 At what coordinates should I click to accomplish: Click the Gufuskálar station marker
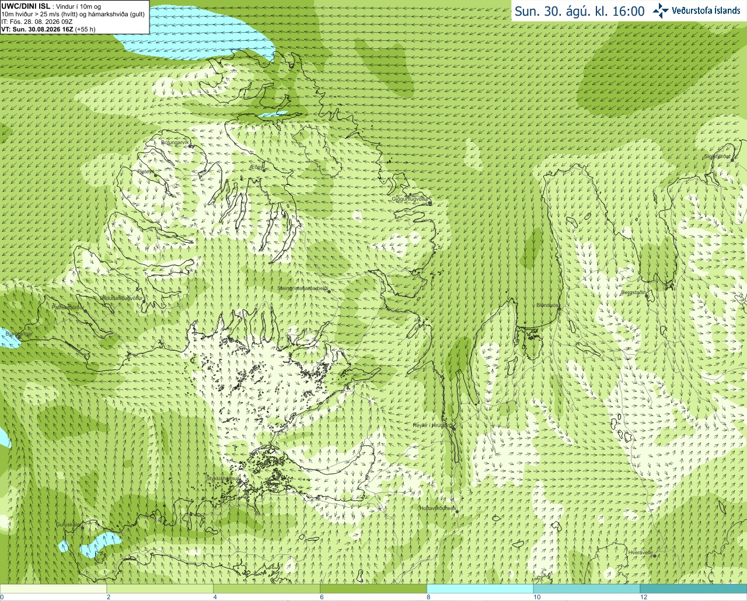tap(82, 528)
